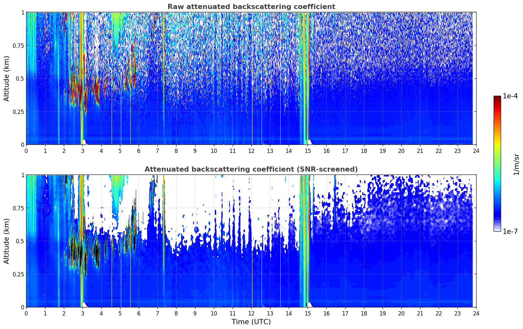Click the '0.75' altitude tick on top plot
523x329 pixels.
(x=18, y=45)
